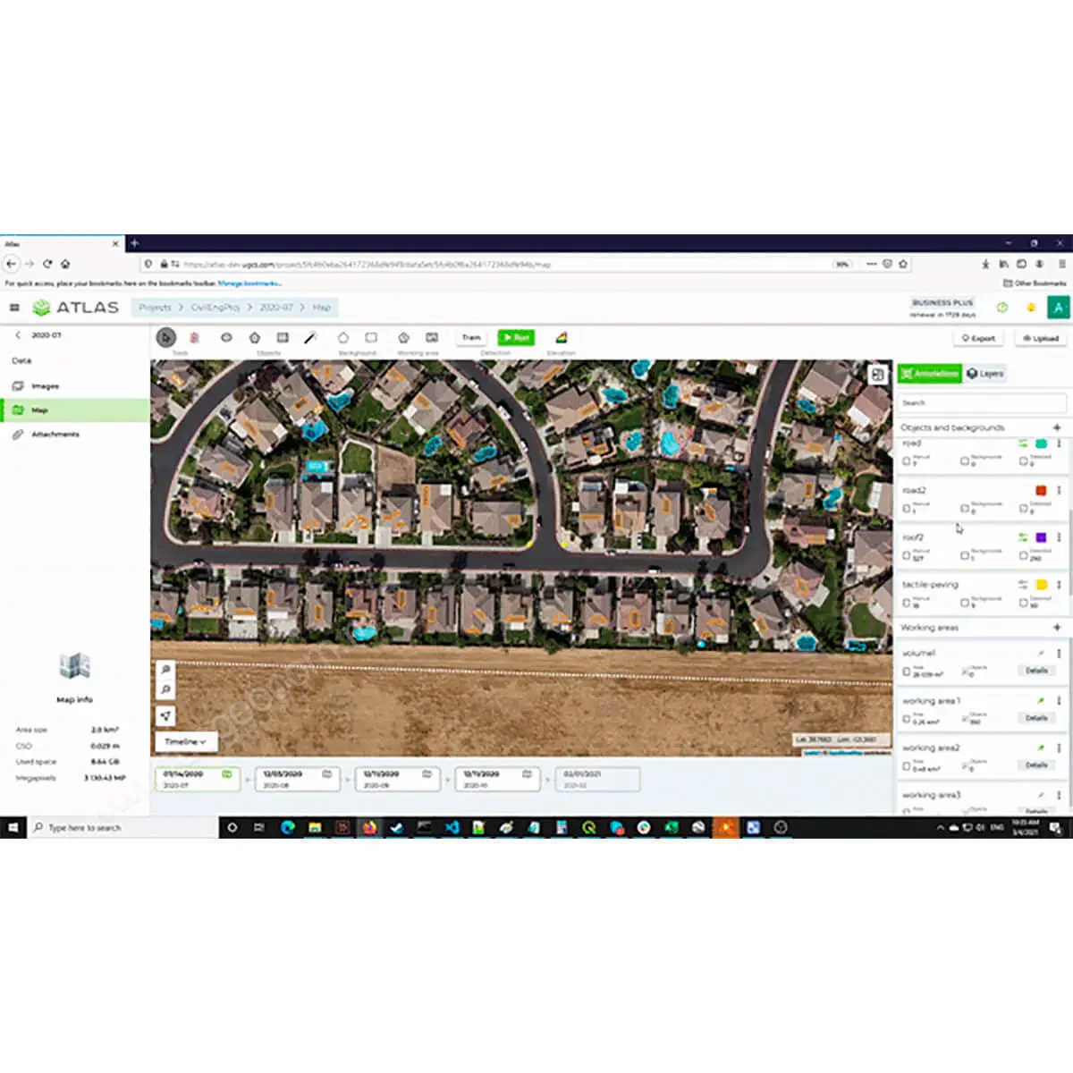Add new item to Objects and backgrounds

point(1057,427)
